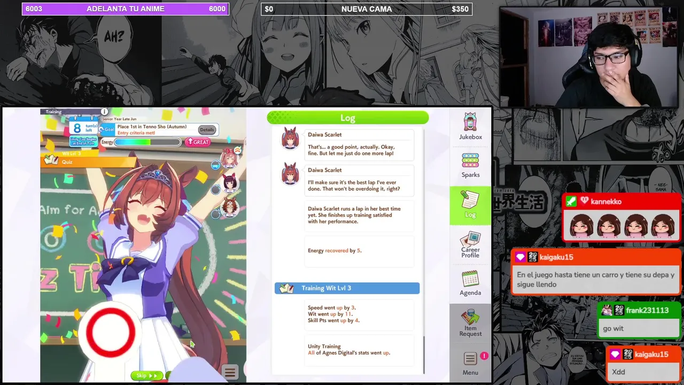Open the Jukebox panel
The height and width of the screenshot is (385, 684).
coord(470,126)
